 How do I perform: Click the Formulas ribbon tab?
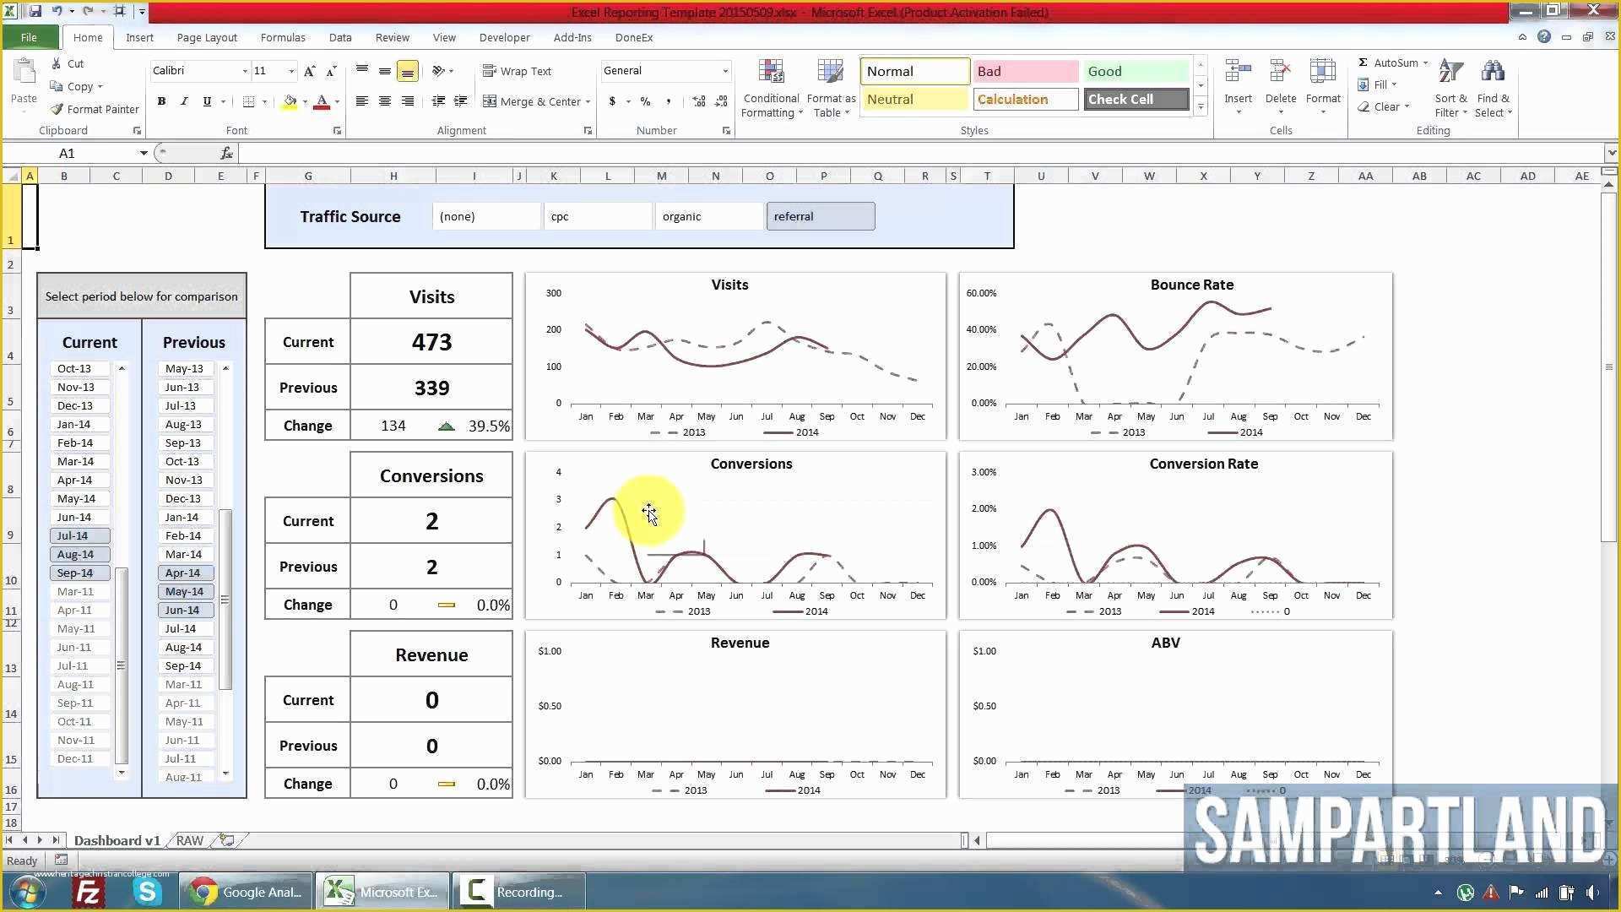(283, 37)
